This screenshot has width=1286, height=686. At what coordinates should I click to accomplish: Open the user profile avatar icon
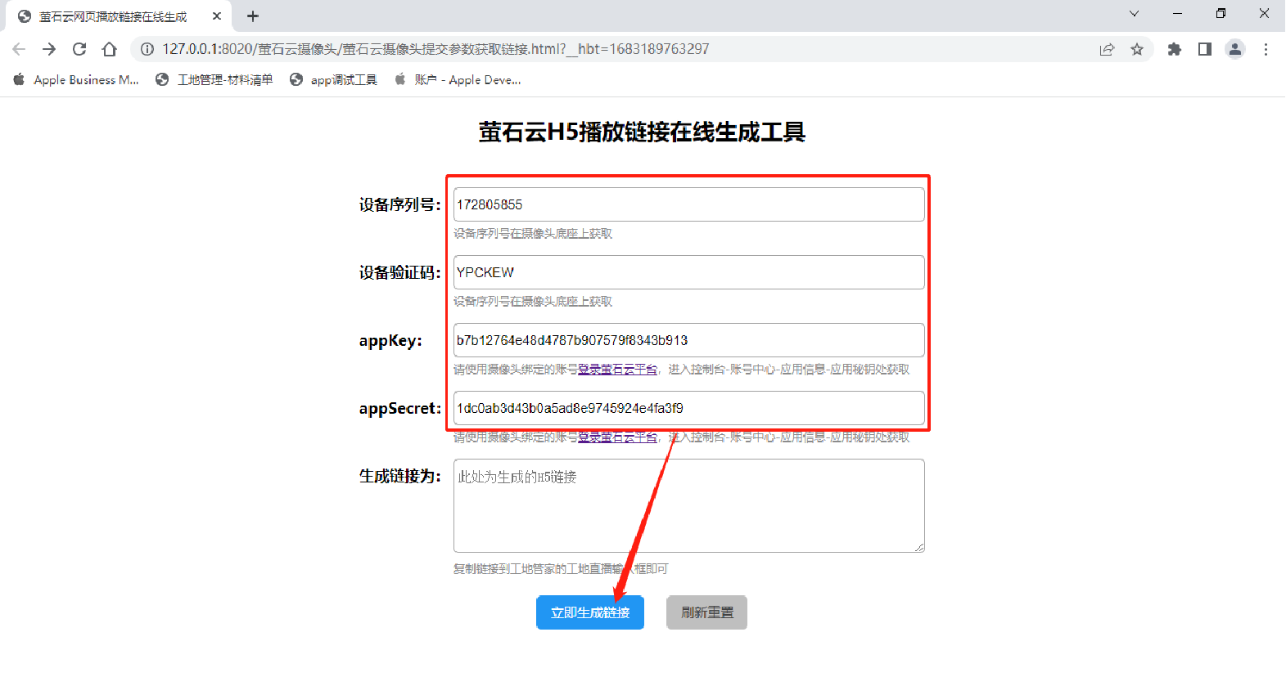tap(1234, 49)
